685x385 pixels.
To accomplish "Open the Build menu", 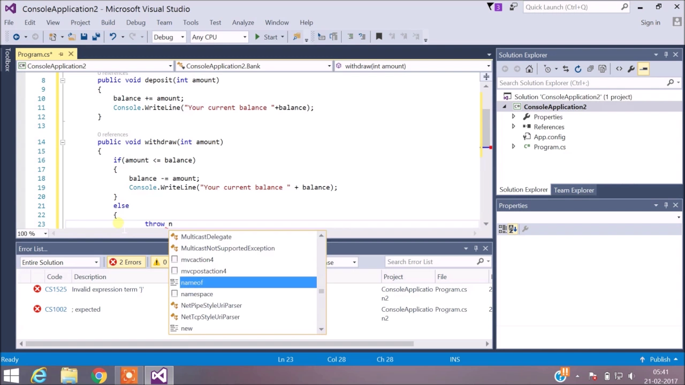I will (x=108, y=22).
